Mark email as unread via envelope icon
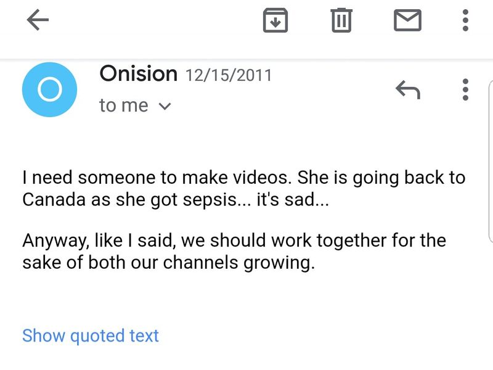Screen dimensions: 493x370 pyautogui.click(x=407, y=21)
